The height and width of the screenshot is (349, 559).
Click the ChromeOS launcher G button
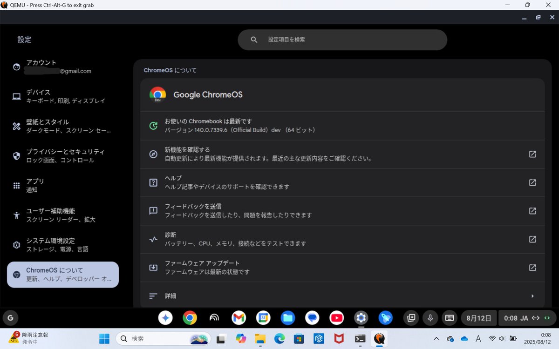pyautogui.click(x=10, y=318)
